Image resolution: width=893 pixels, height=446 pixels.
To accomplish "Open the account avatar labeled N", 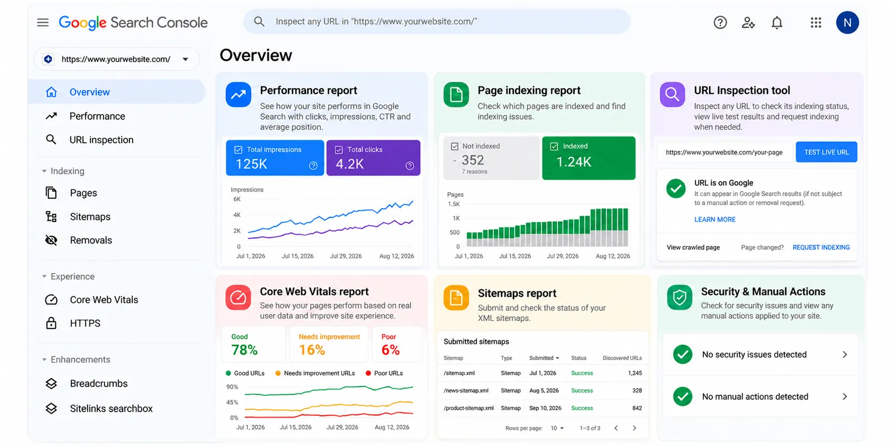I will coord(847,22).
